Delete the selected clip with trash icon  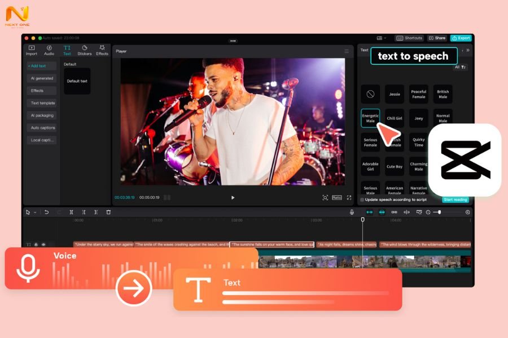click(108, 212)
